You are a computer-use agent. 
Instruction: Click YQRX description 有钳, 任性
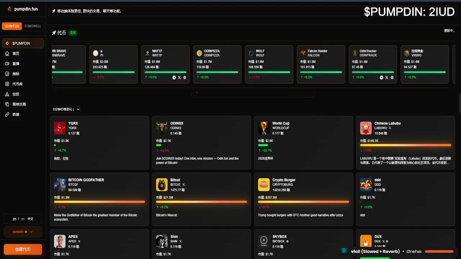click(x=61, y=159)
